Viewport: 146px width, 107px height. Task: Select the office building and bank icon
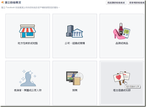tap(75, 31)
